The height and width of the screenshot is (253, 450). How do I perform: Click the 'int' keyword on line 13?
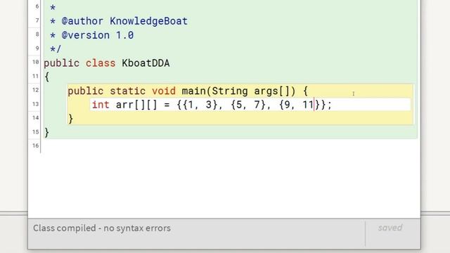pos(101,105)
